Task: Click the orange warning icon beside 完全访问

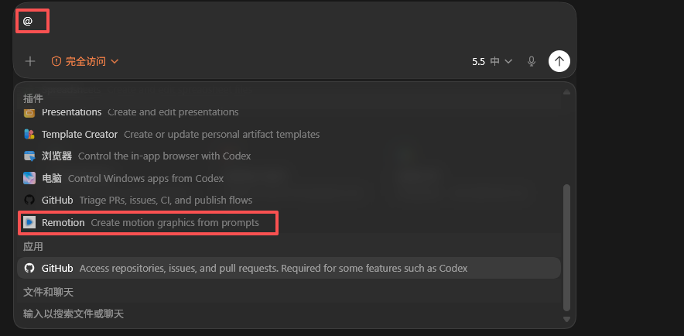Action: [x=56, y=61]
